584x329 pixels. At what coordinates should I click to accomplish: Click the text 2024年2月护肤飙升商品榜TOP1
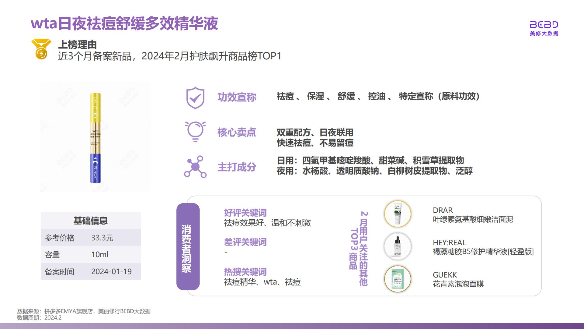coord(211,56)
